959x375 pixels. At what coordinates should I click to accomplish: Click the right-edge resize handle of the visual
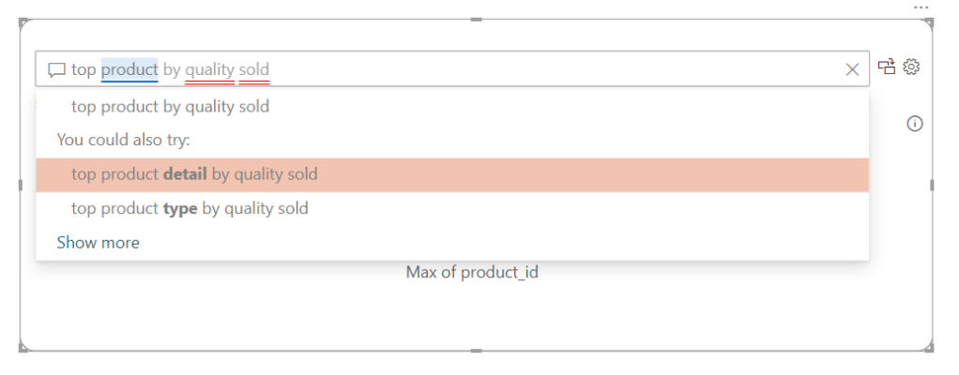pos(932,186)
